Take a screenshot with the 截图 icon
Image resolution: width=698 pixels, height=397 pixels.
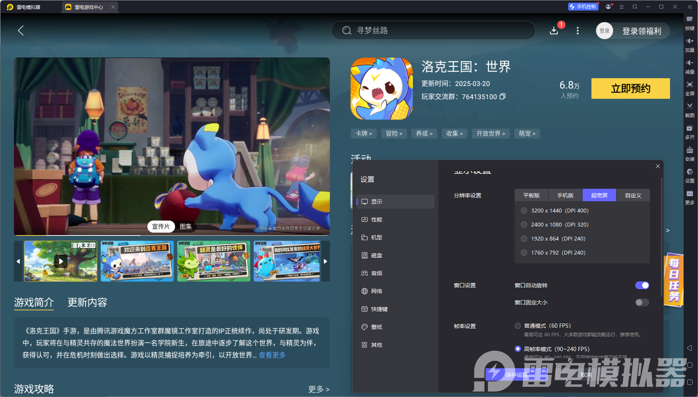coord(689,110)
